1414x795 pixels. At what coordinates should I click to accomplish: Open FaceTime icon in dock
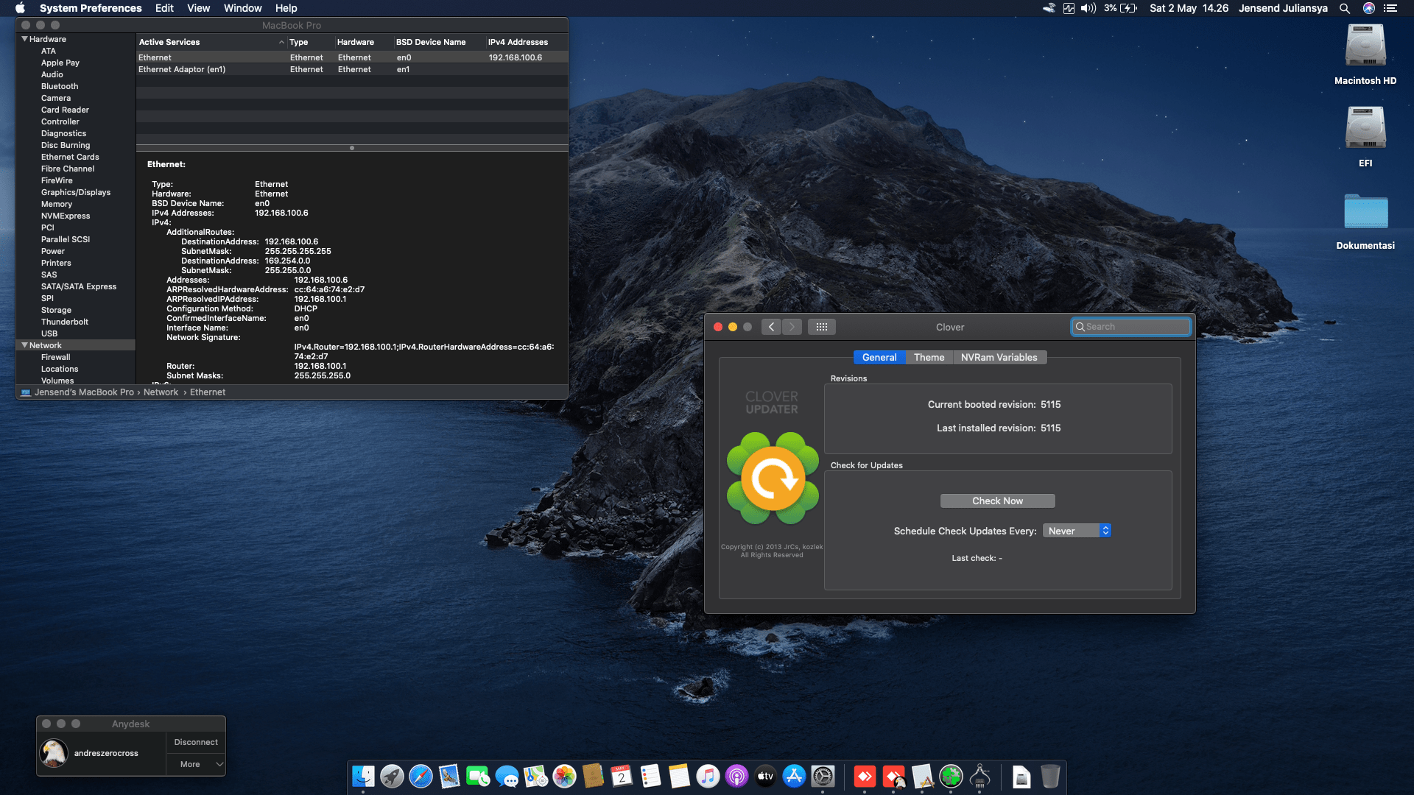(x=478, y=776)
